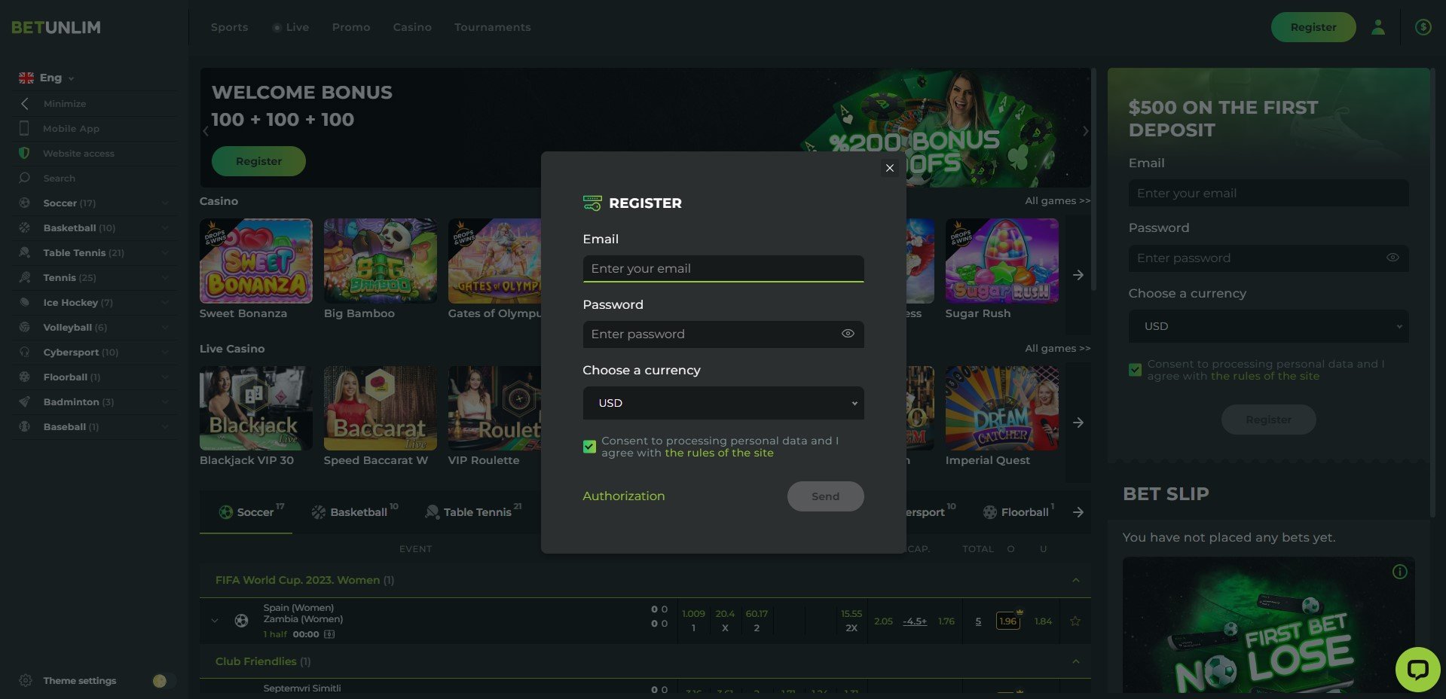Collapse Club Friendlies section
The height and width of the screenshot is (699, 1446).
[x=1075, y=661]
